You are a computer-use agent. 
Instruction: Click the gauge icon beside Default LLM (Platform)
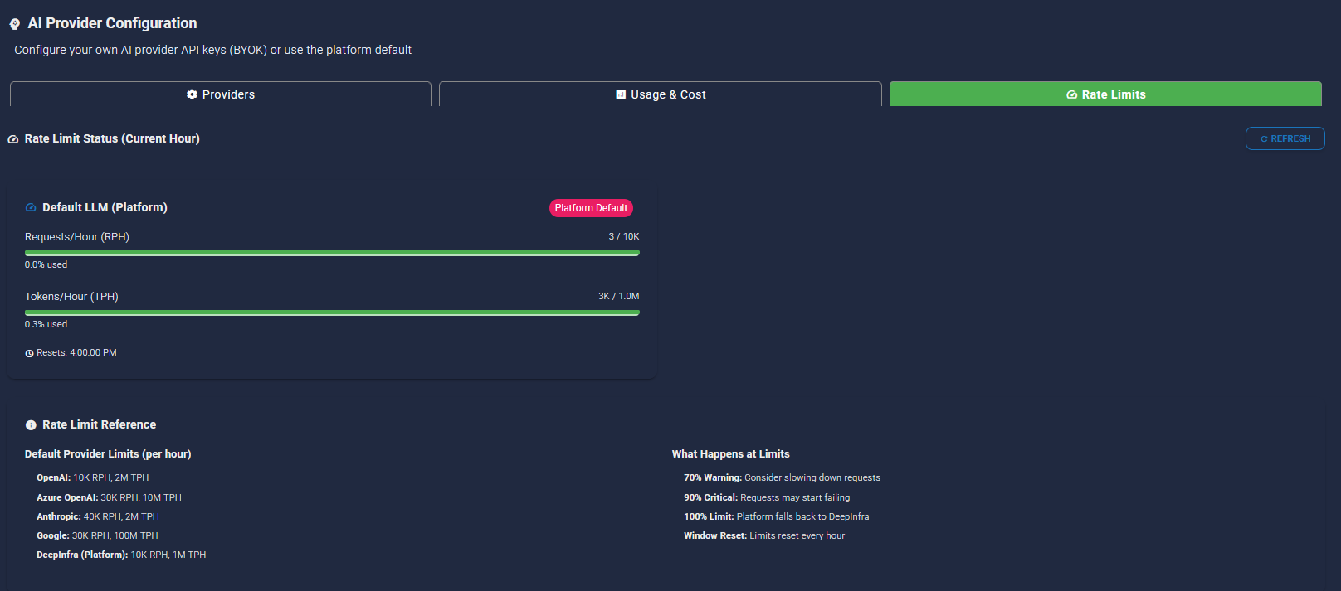31,207
